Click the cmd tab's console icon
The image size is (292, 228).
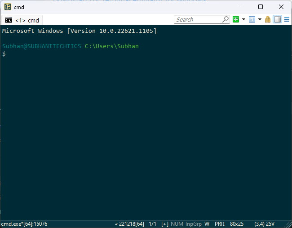coord(9,20)
